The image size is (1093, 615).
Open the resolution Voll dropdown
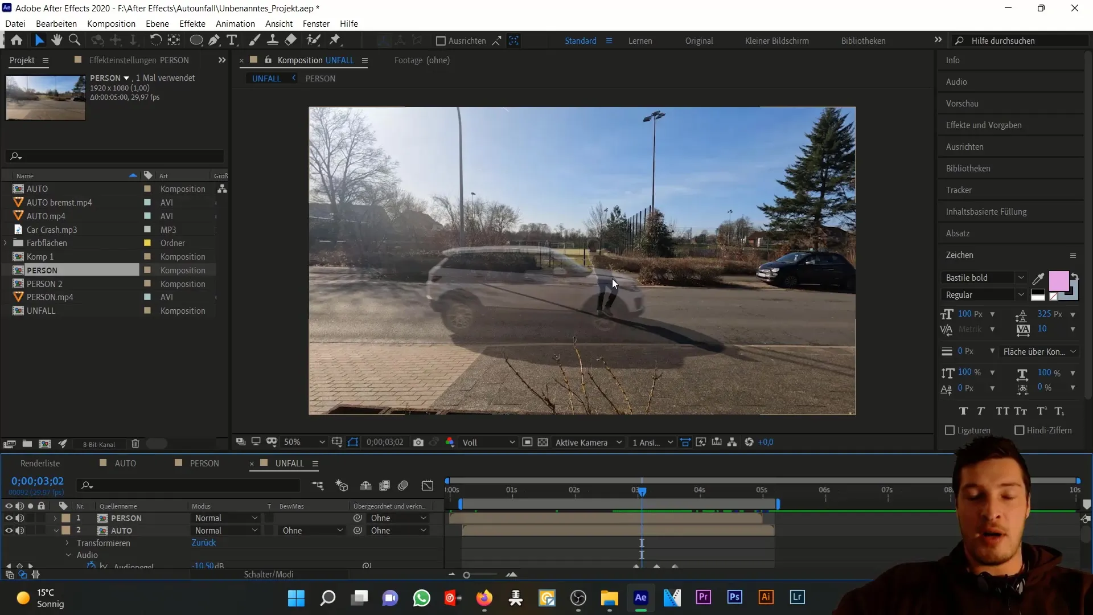click(x=488, y=442)
